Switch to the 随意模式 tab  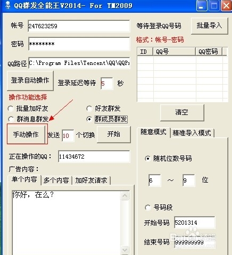[x=153, y=132]
